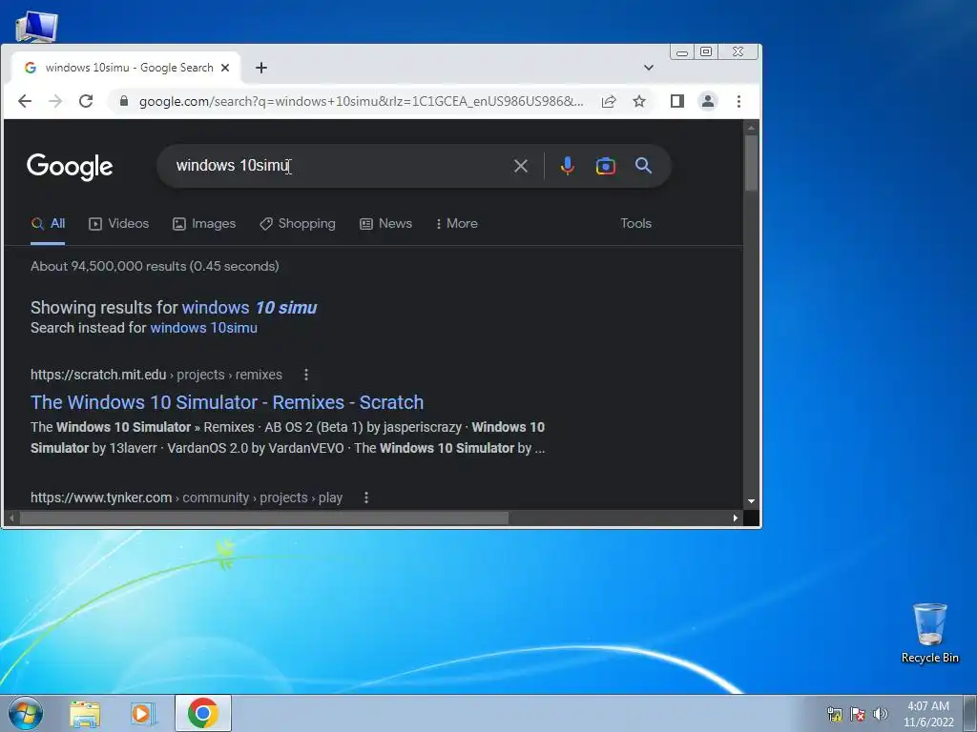
Task: Expand the More search categories
Action: (x=457, y=223)
